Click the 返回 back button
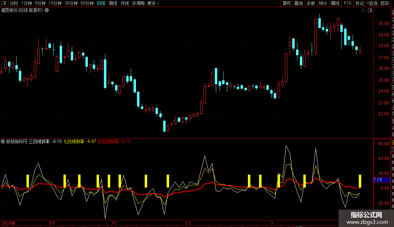 pyautogui.click(x=385, y=3)
